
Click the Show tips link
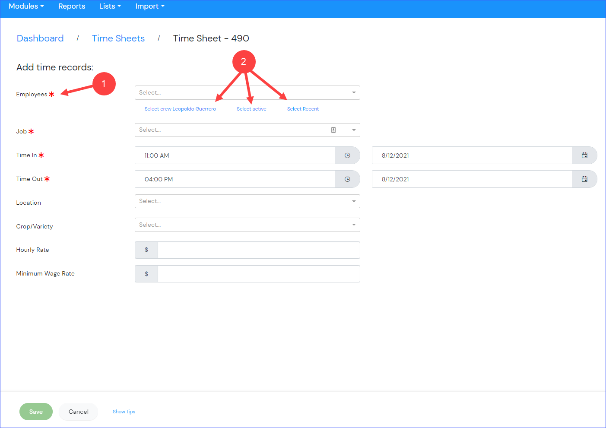[124, 412]
